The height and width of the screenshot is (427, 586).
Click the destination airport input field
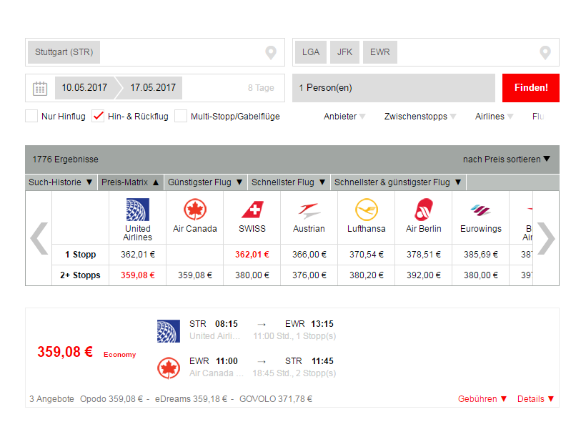[426, 52]
